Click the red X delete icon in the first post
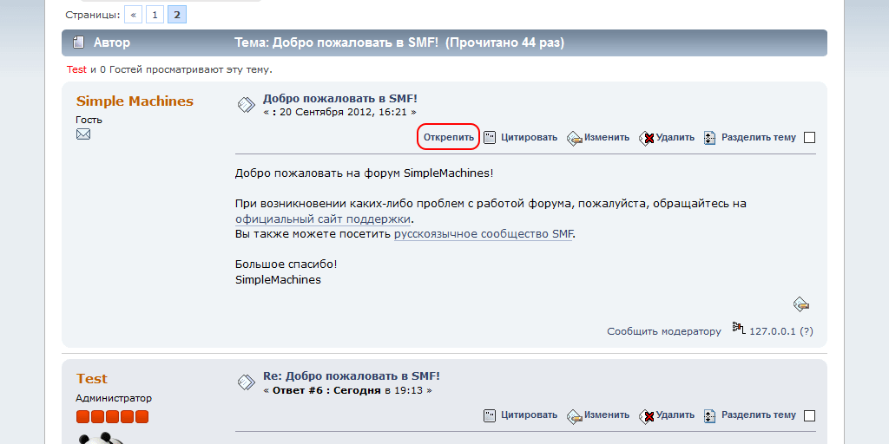The image size is (889, 444). tap(646, 138)
